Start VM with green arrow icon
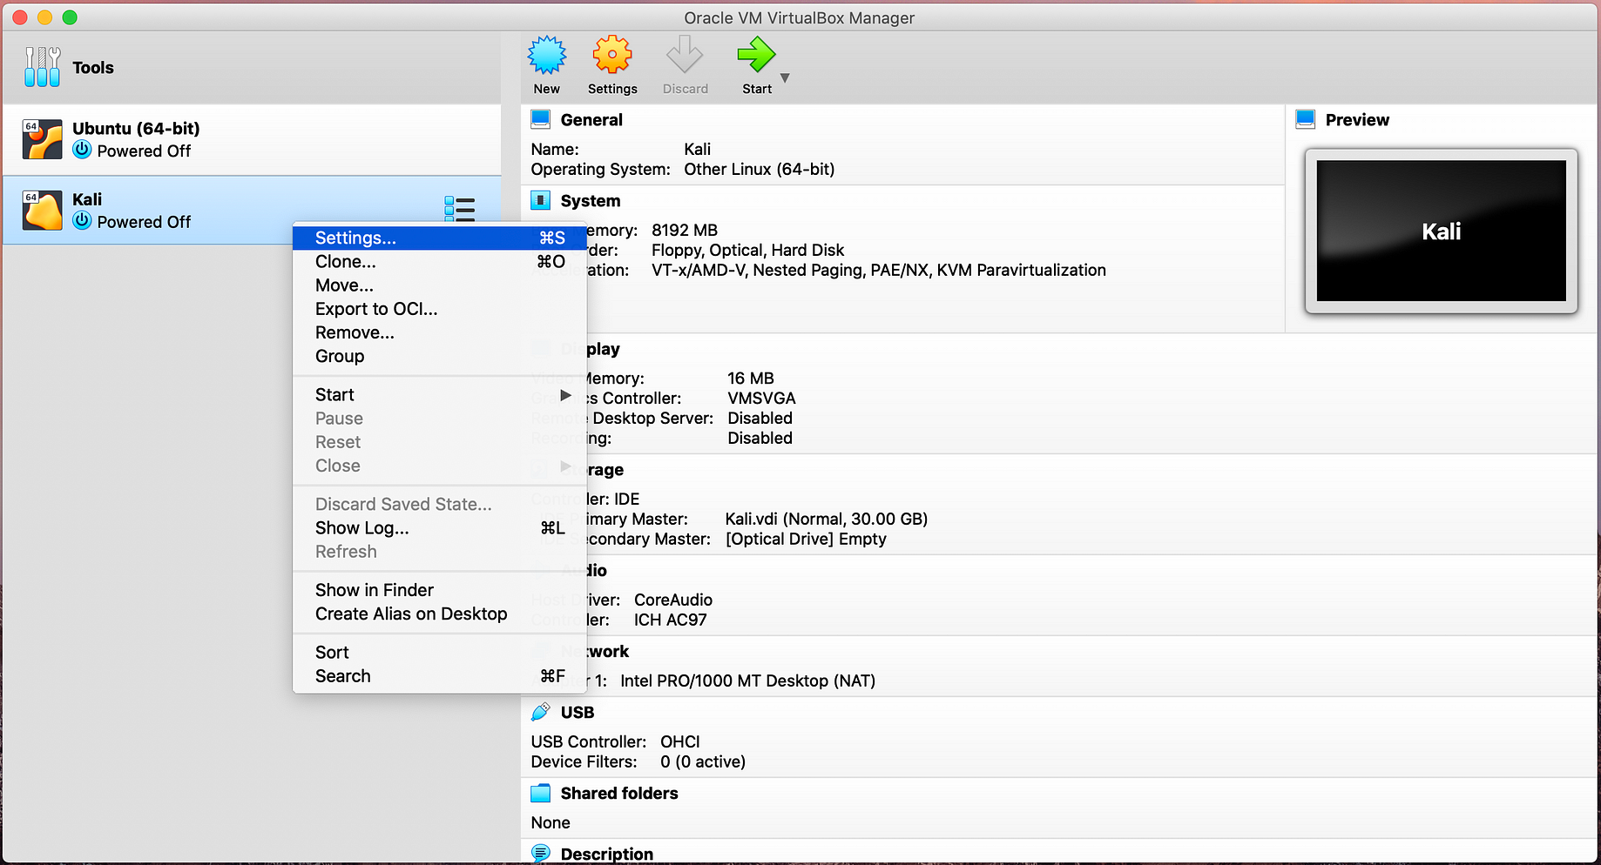Viewport: 1601px width, 865px height. 756,55
